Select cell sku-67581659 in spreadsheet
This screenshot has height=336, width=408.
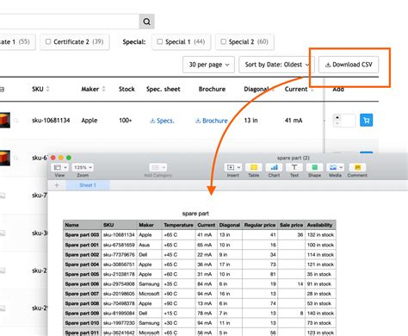(119, 245)
